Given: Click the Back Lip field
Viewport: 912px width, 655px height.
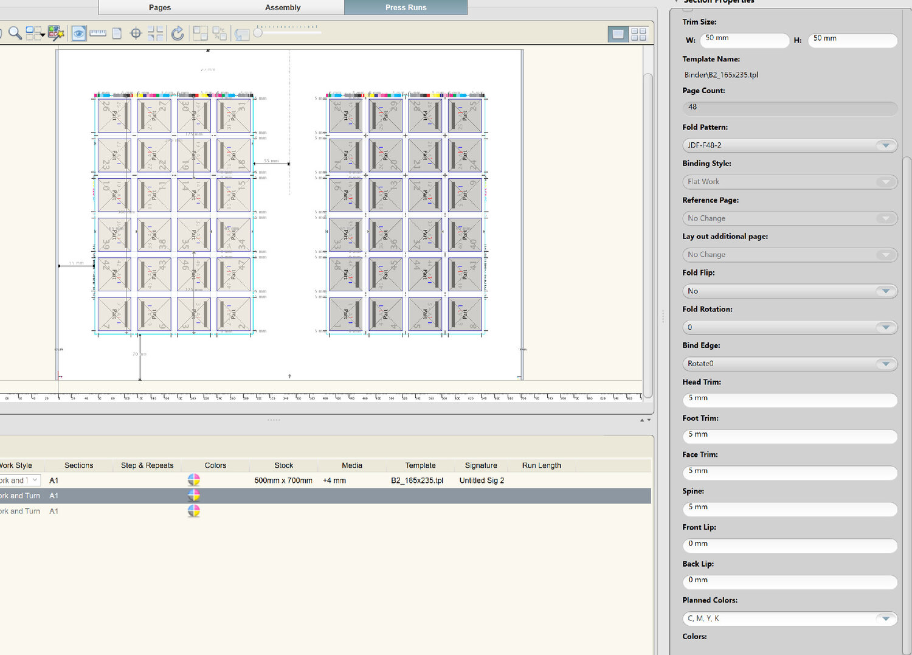Looking at the screenshot, I should click(x=790, y=582).
